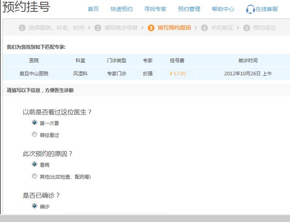Click the step 1 circle icon
This screenshot has width=290, height=222.
tap(22, 28)
